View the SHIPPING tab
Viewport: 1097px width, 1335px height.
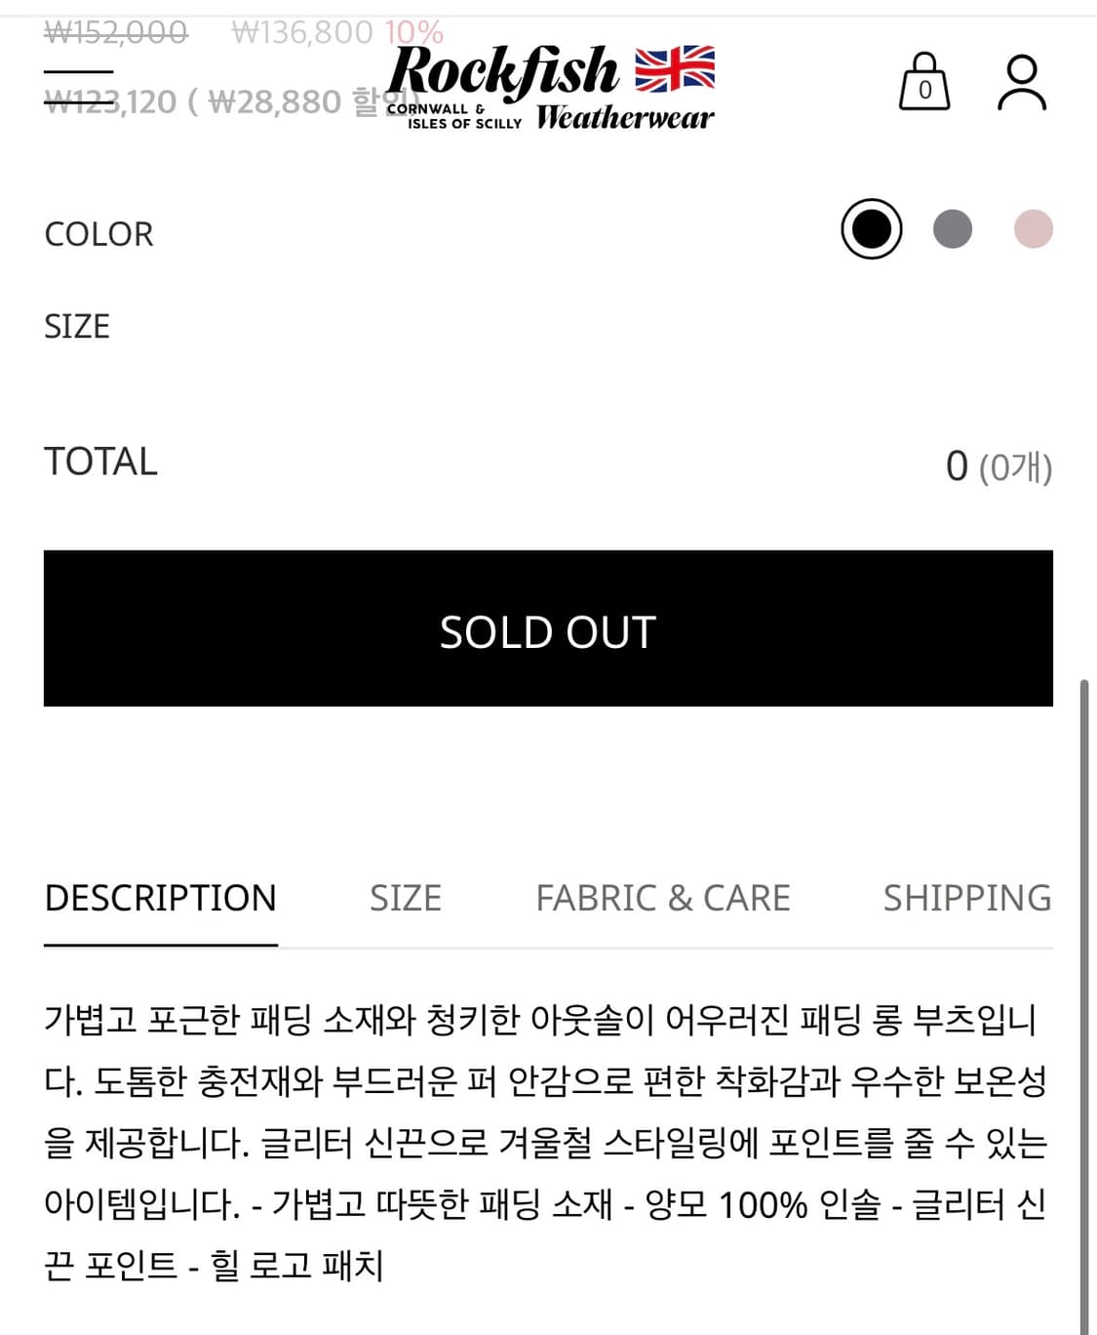[x=967, y=898]
